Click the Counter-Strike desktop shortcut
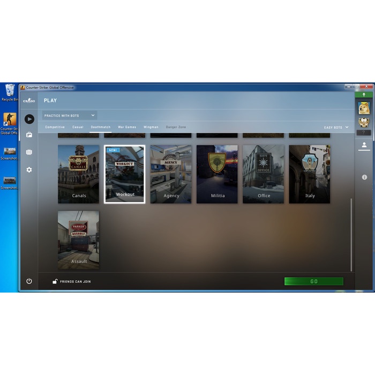 [x=9, y=124]
